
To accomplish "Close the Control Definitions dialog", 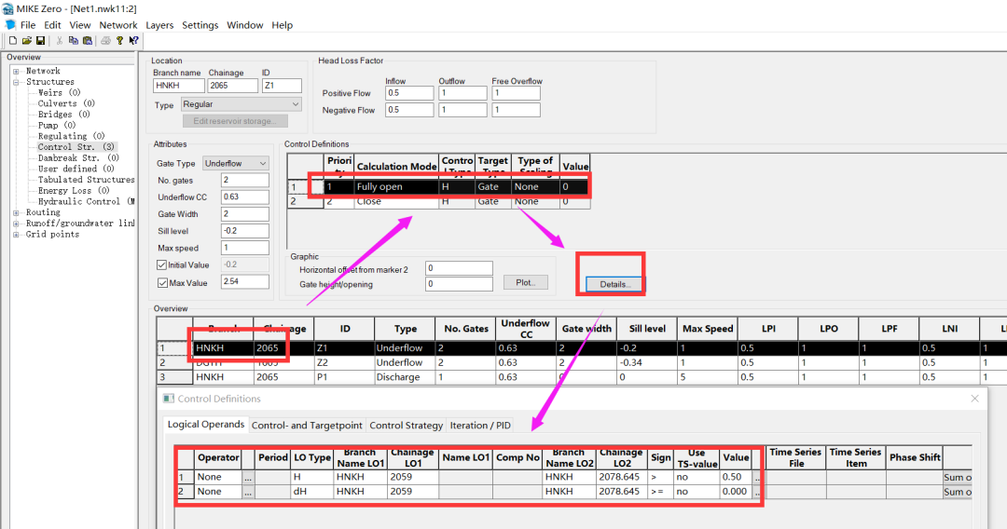I will [975, 399].
